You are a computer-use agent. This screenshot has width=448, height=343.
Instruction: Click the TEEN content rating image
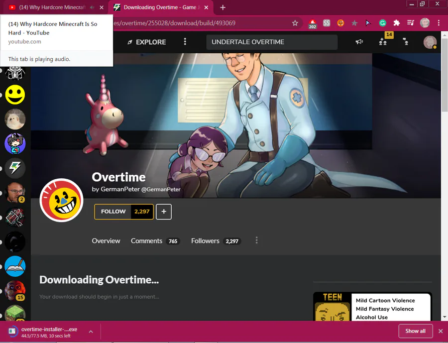[x=333, y=307]
